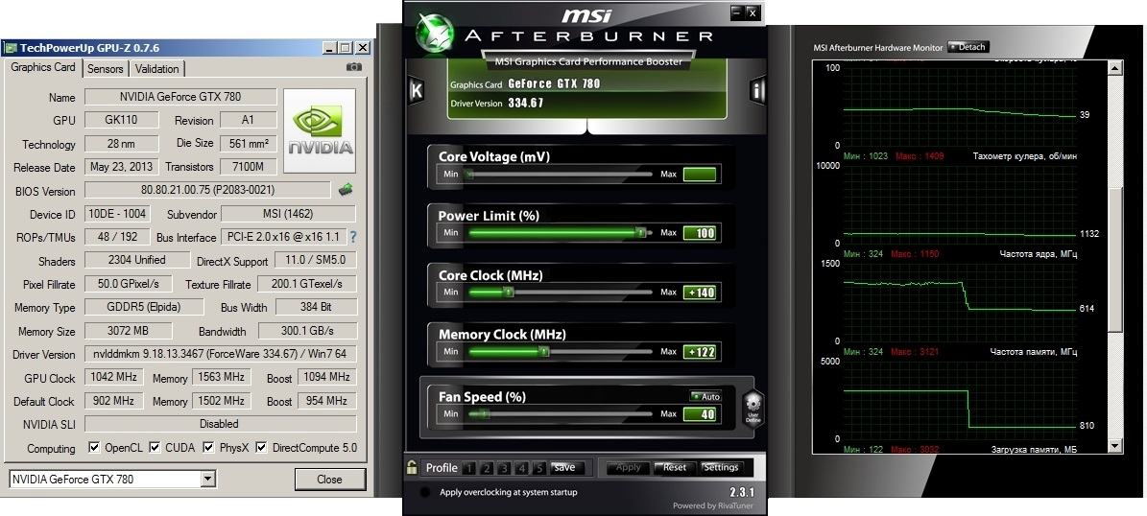Click the hardware monitor scroll down arrow
This screenshot has width=1147, height=516.
[x=1114, y=445]
